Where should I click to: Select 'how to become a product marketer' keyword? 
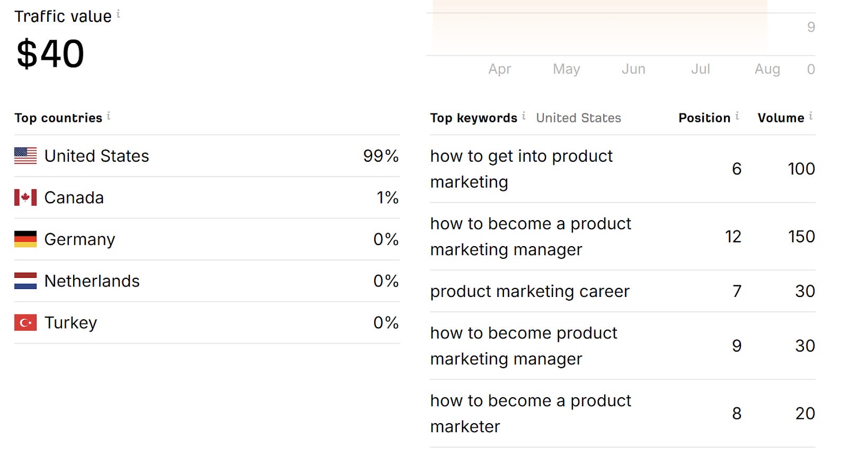point(530,413)
